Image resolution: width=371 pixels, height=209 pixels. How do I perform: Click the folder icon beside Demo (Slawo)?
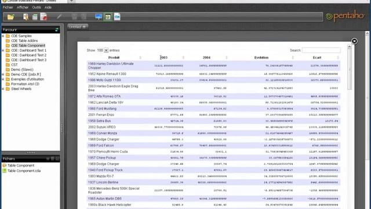pos(8,70)
